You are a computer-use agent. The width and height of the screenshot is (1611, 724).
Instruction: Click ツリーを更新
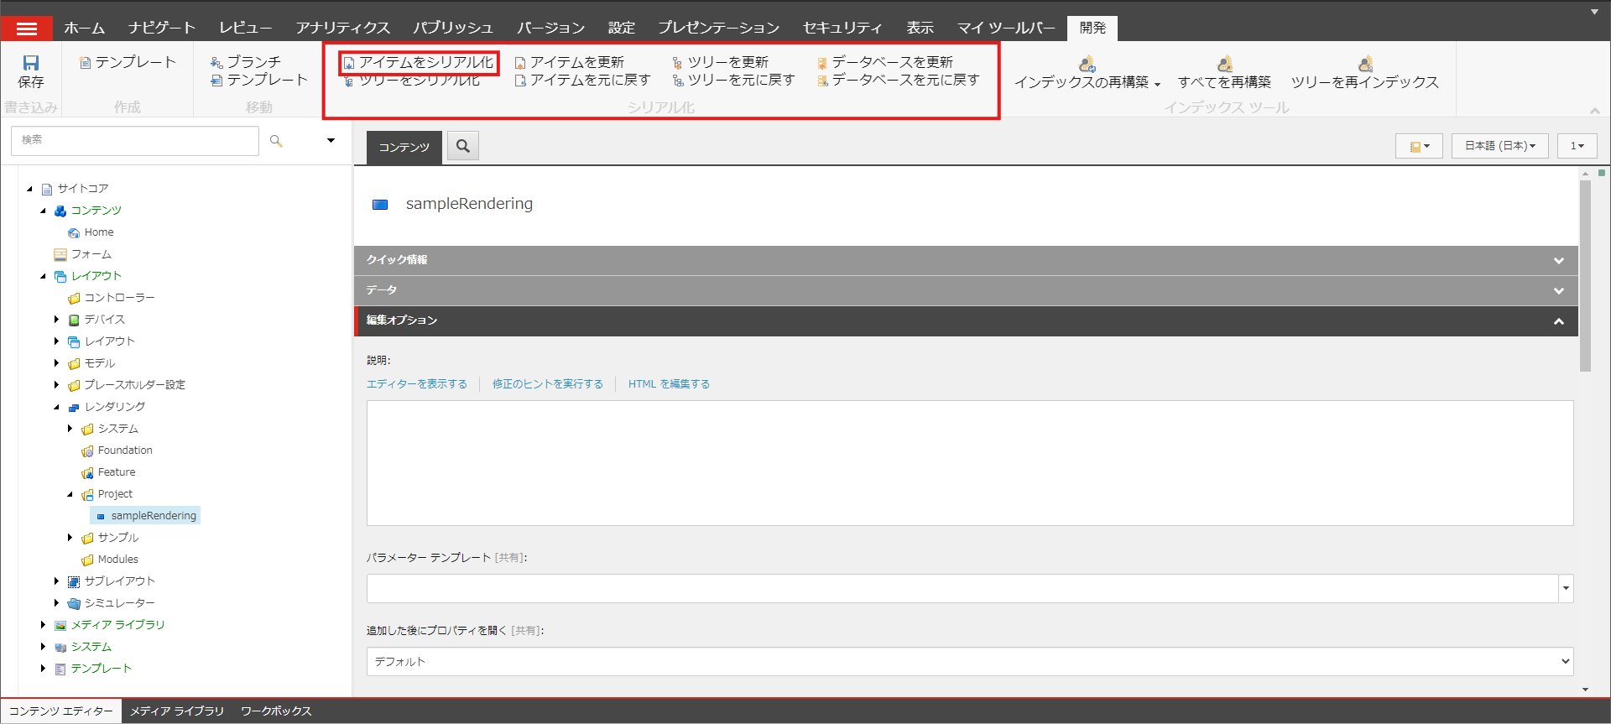[721, 62]
